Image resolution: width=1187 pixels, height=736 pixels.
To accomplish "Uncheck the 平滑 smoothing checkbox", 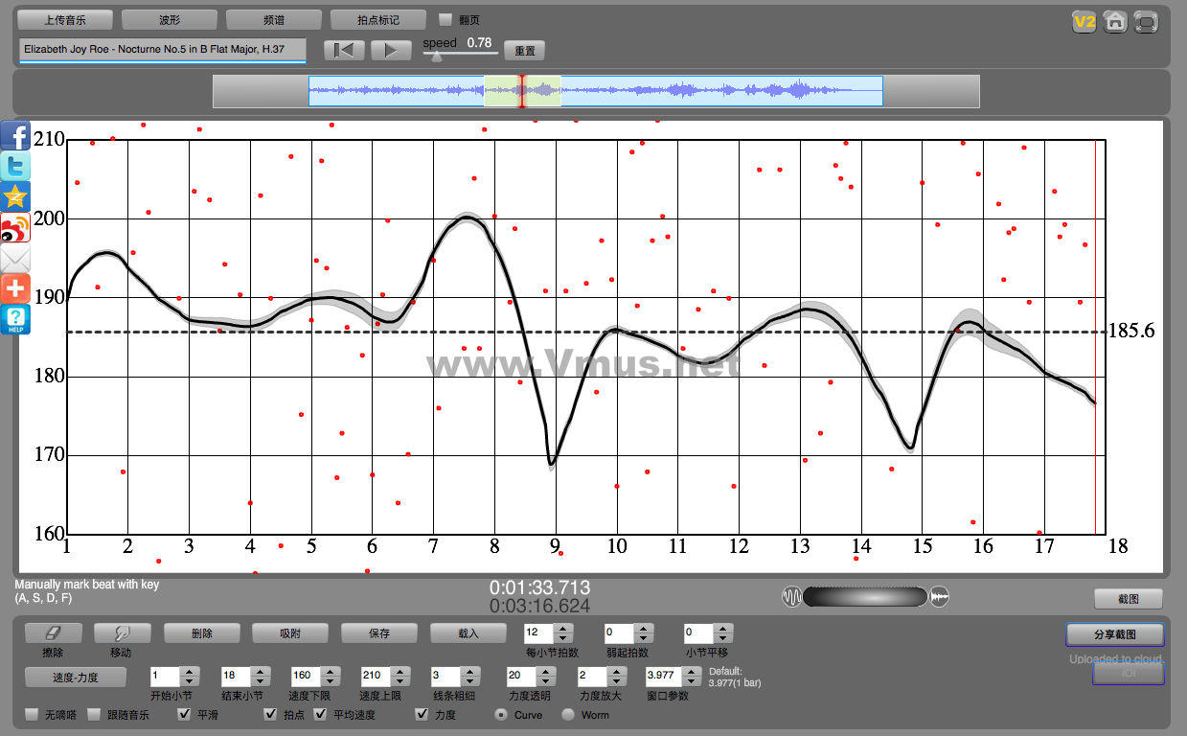I will [184, 715].
